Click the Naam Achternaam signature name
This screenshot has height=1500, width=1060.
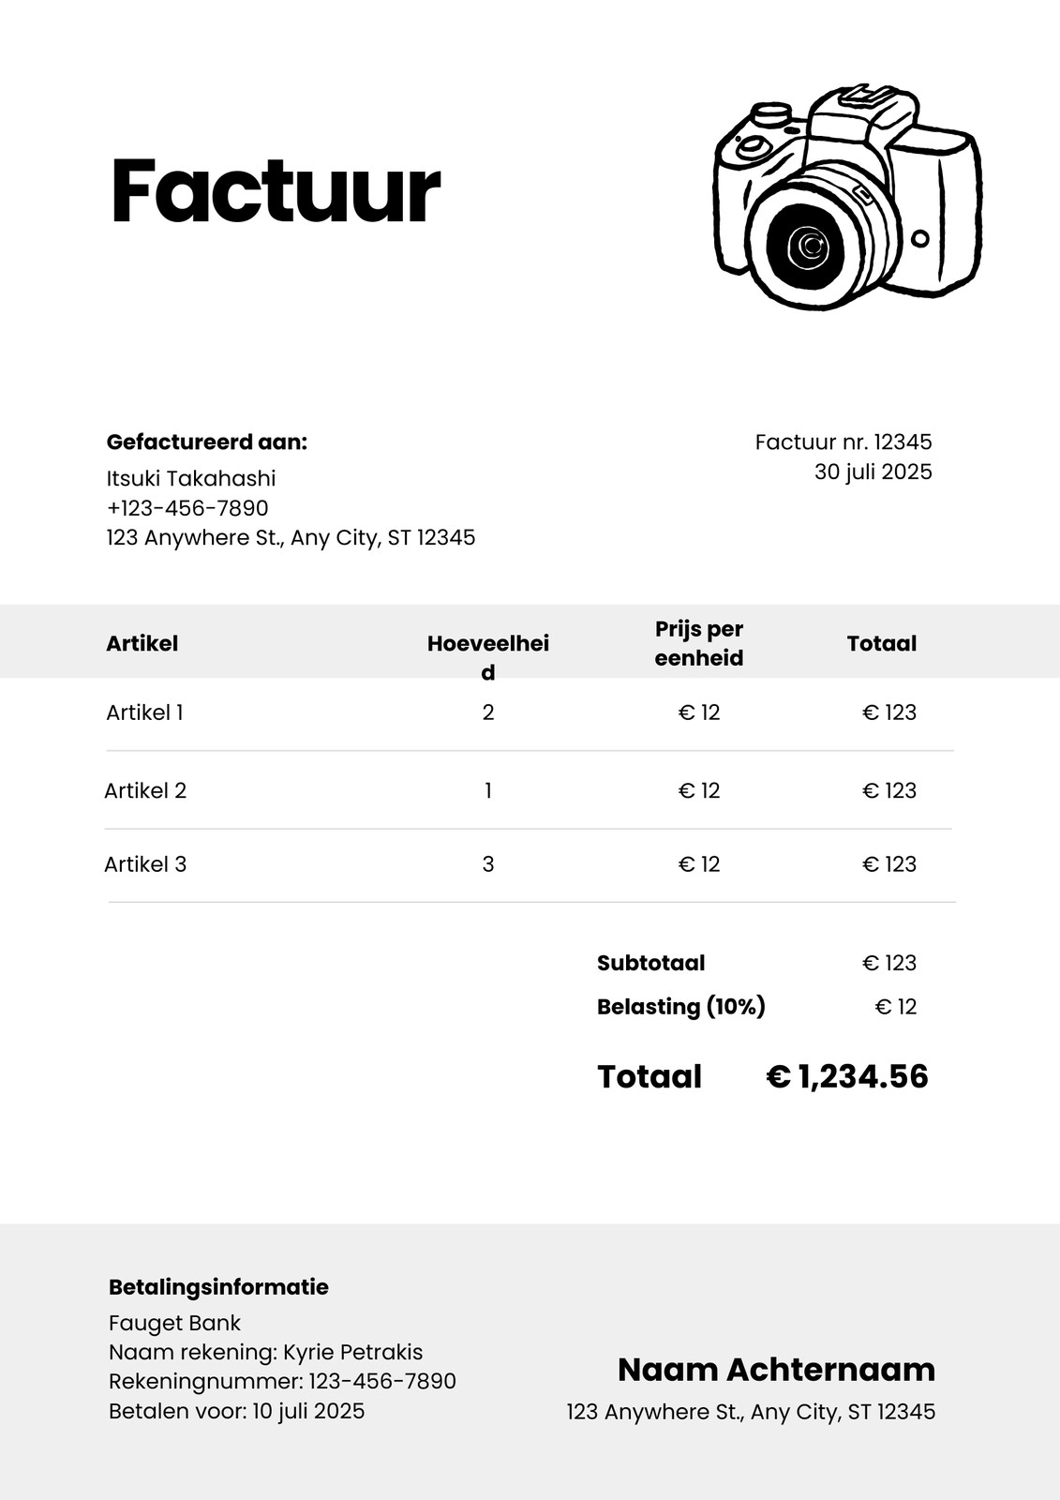tap(777, 1370)
